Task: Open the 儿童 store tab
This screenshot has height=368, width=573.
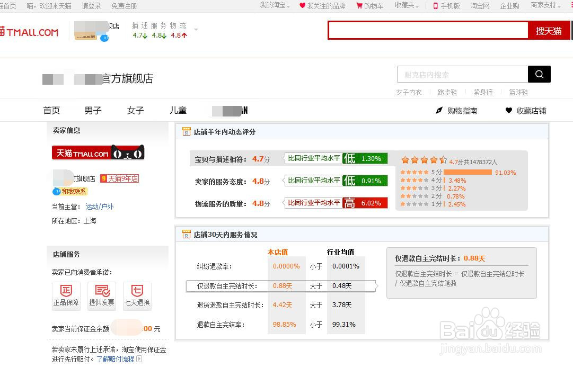Action: coord(178,110)
